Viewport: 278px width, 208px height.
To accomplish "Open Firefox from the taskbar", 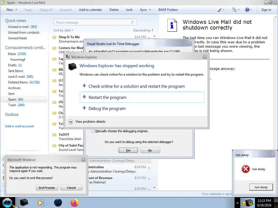I will [x=75, y=203].
